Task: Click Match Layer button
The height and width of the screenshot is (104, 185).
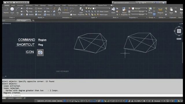Action: coord(102,14)
